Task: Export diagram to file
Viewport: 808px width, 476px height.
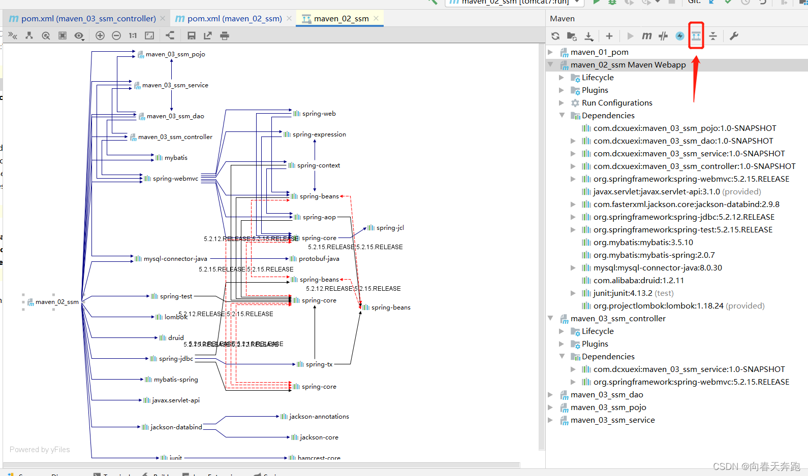Action: tap(208, 36)
